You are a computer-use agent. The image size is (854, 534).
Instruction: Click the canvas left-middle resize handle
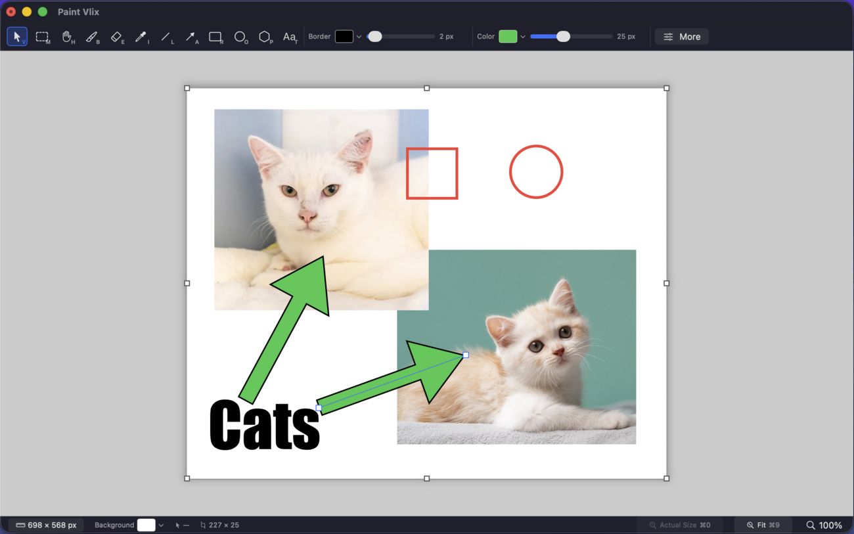pos(187,283)
